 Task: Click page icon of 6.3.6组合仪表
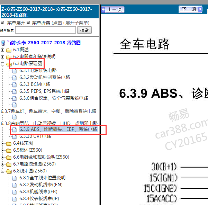coord(15,98)
